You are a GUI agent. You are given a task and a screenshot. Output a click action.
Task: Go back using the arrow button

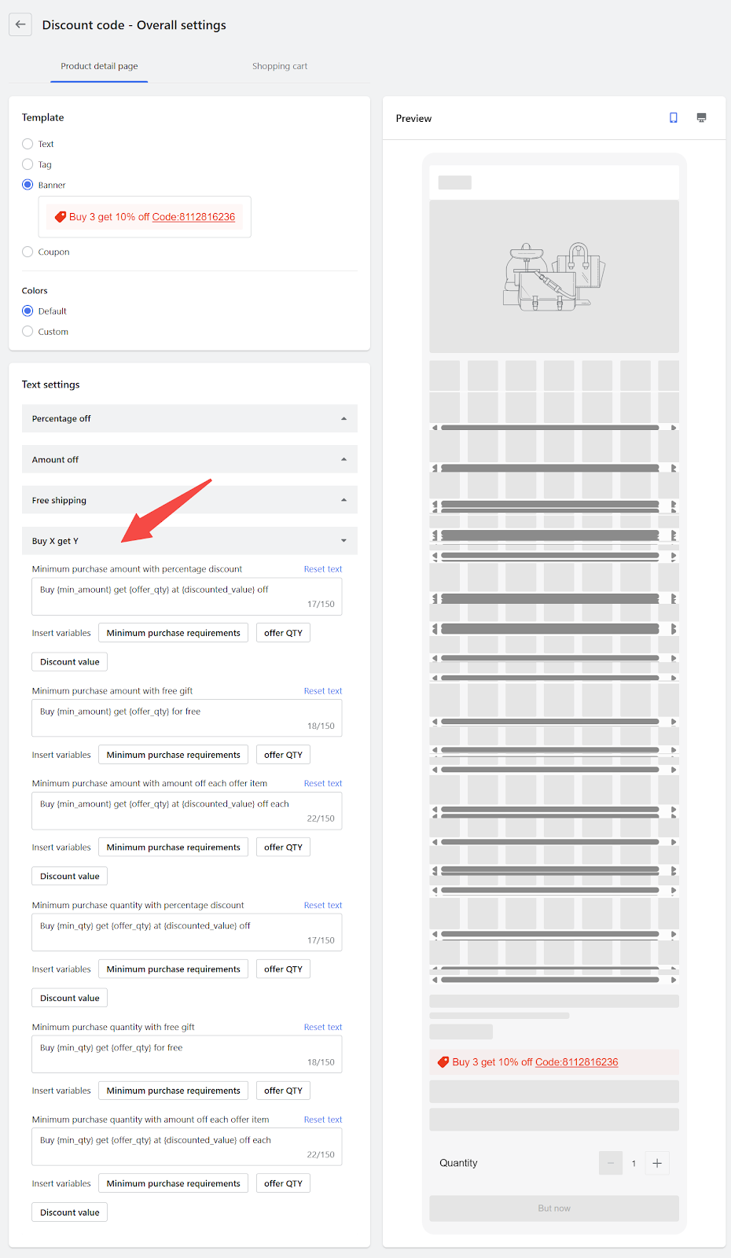click(x=20, y=24)
